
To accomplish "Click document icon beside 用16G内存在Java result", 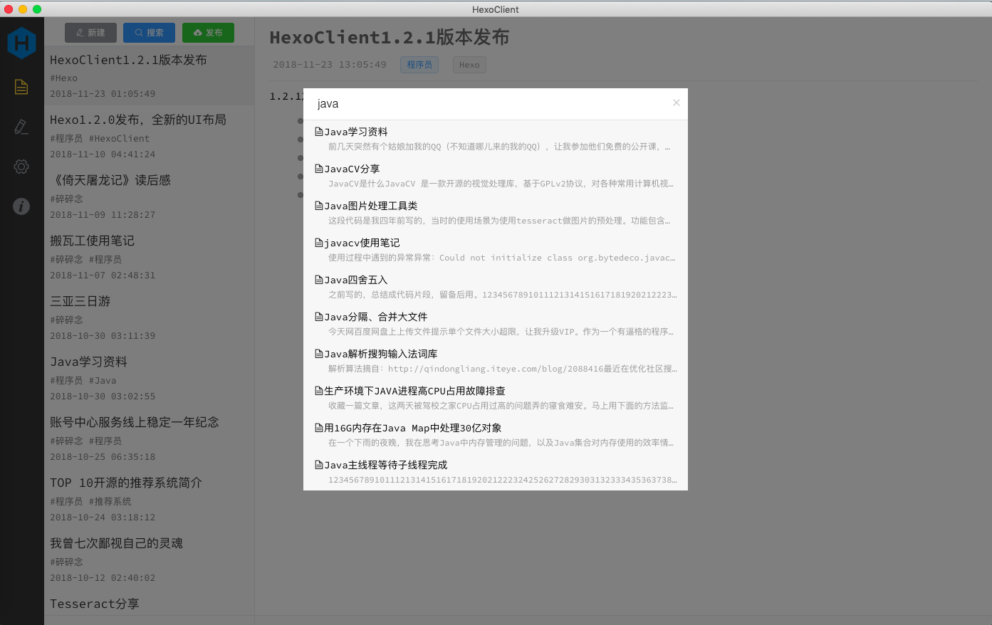I will 319,428.
